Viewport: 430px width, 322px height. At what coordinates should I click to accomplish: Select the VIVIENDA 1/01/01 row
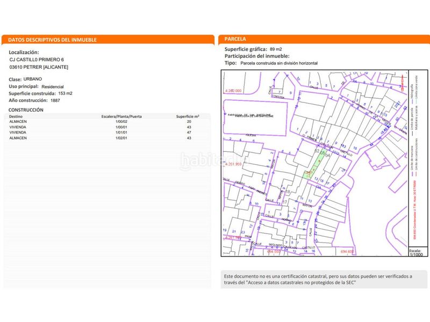tap(107, 133)
